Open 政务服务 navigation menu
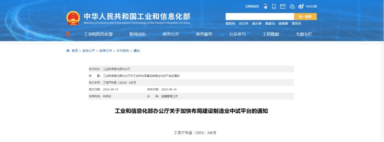Viewport: 384px width, 142px height. (204, 34)
